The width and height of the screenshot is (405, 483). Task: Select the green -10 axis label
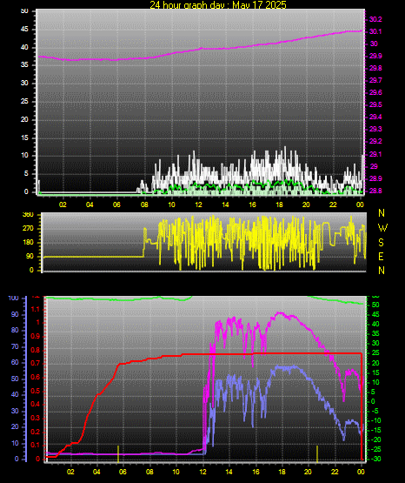pyautogui.click(x=375, y=421)
